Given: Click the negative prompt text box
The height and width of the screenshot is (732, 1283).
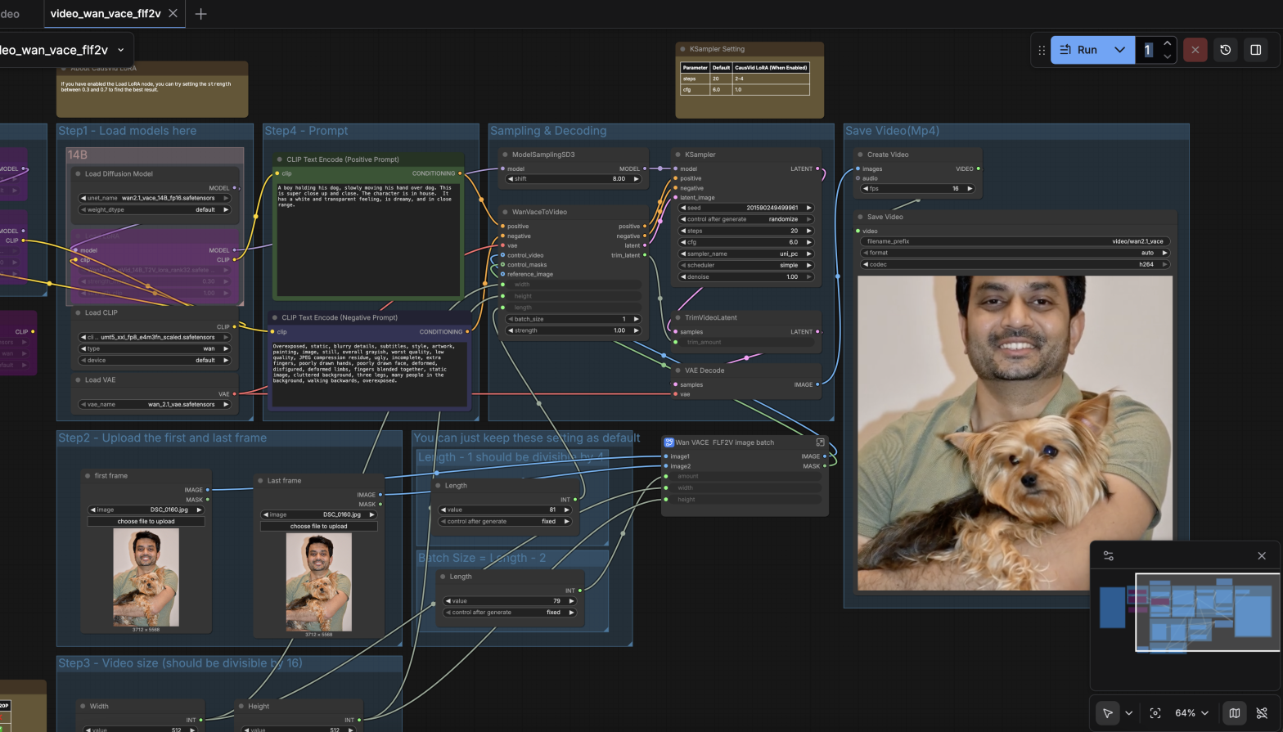Looking at the screenshot, I should (370, 373).
